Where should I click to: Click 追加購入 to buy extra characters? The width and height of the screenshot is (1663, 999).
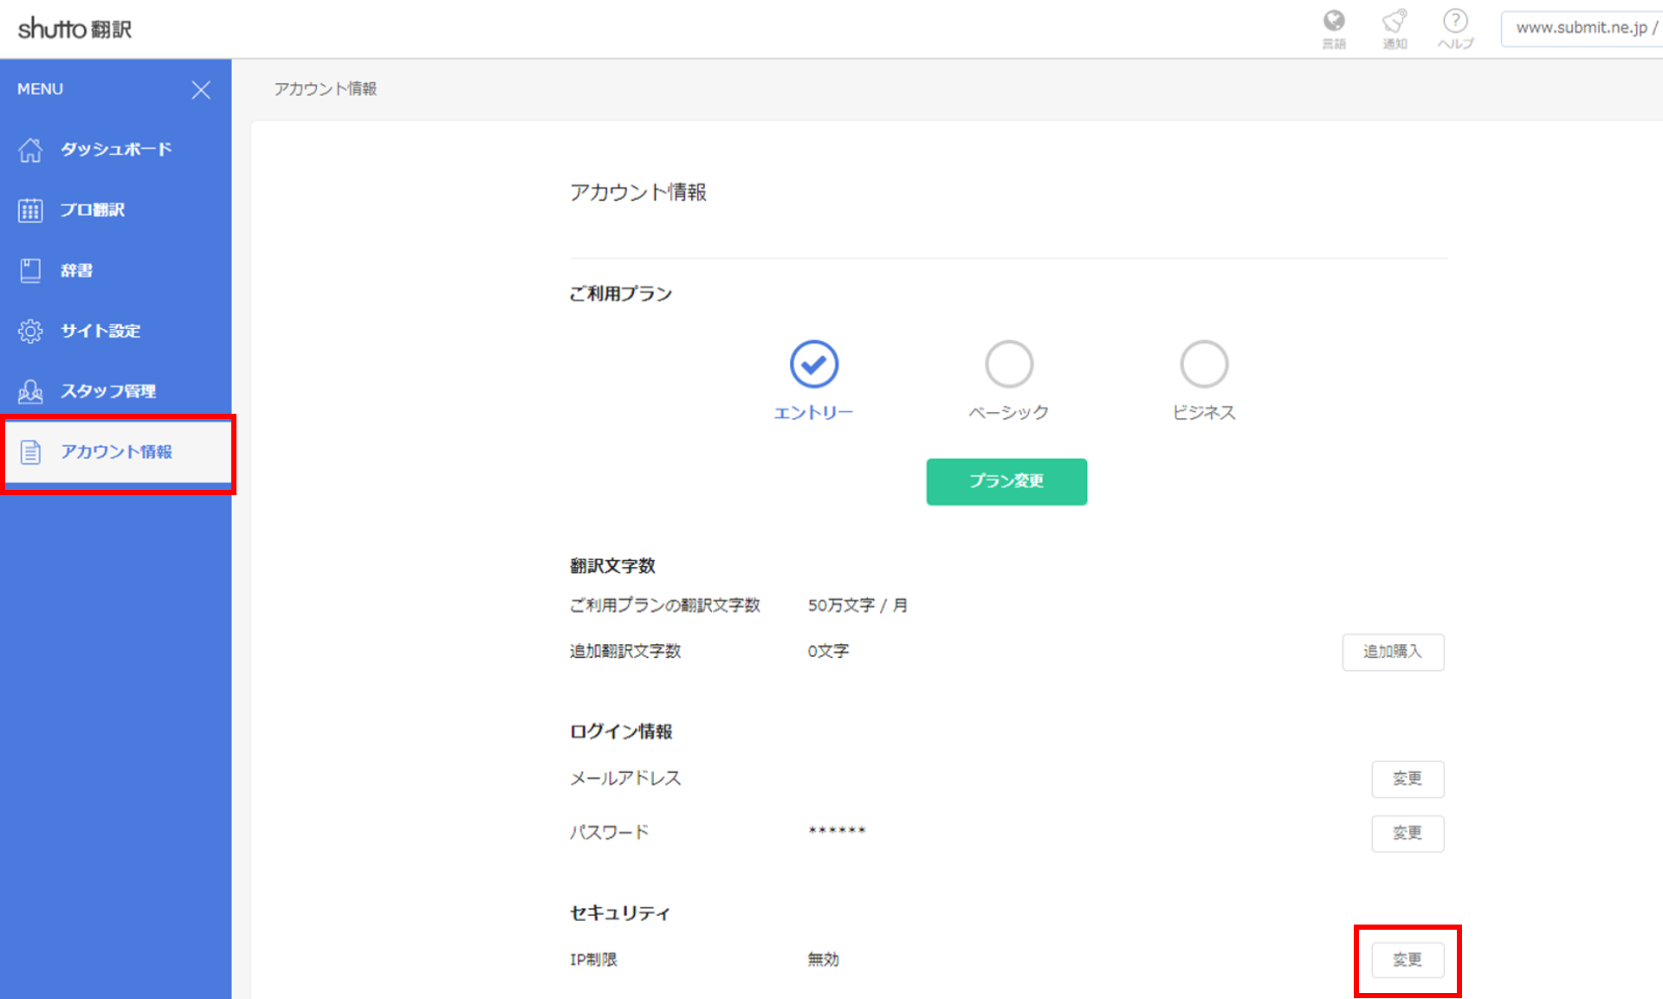1393,652
